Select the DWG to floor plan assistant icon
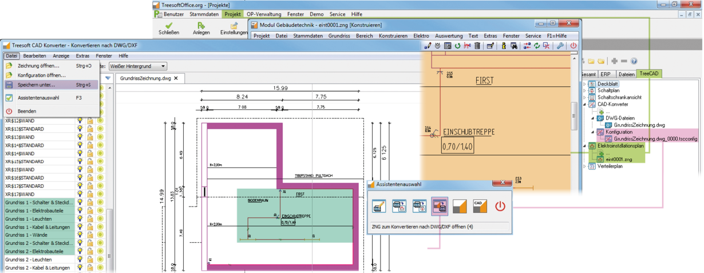This screenshot has width=704, height=273. point(399,205)
